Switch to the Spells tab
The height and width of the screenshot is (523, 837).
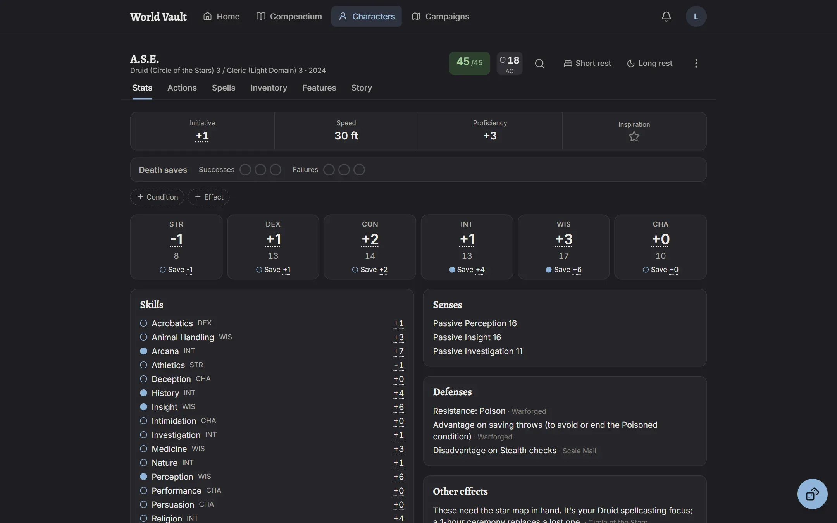224,88
